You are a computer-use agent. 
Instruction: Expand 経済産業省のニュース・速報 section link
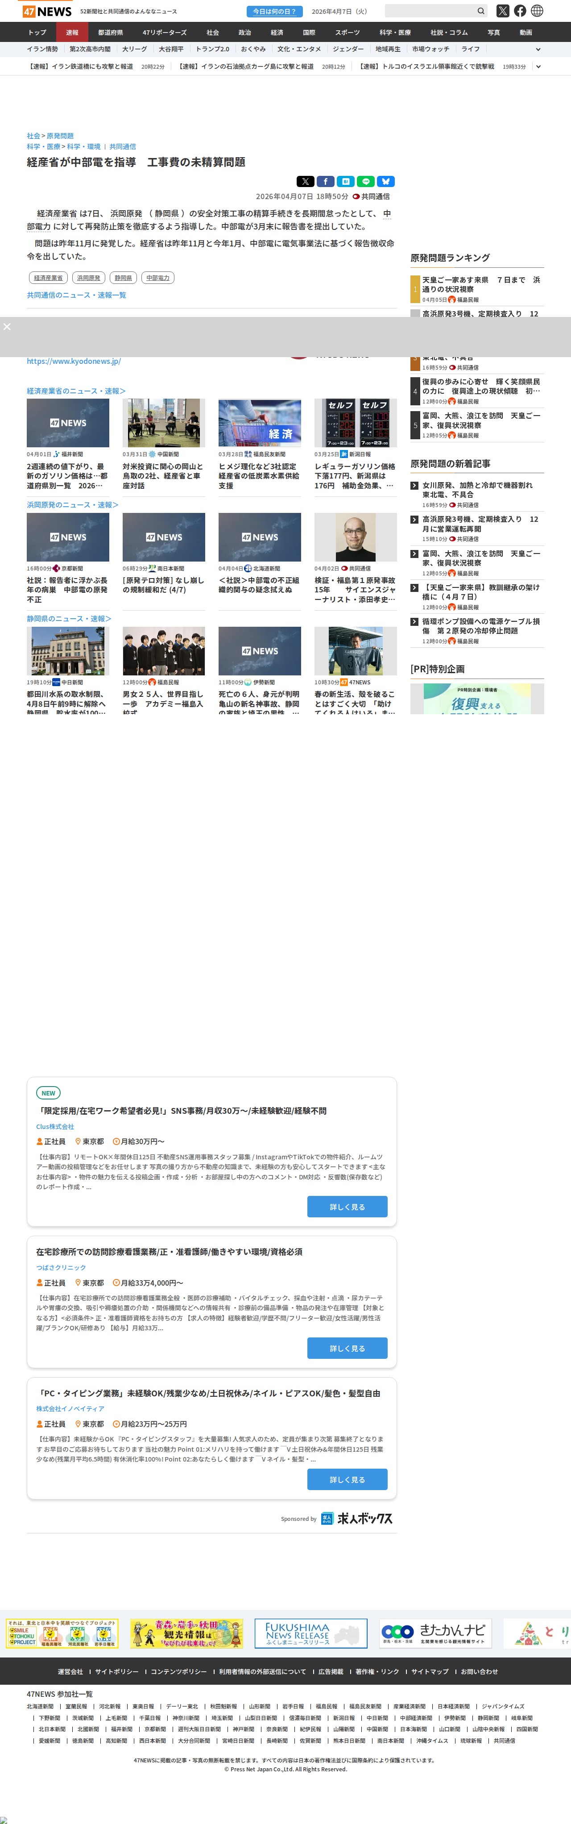pos(76,391)
